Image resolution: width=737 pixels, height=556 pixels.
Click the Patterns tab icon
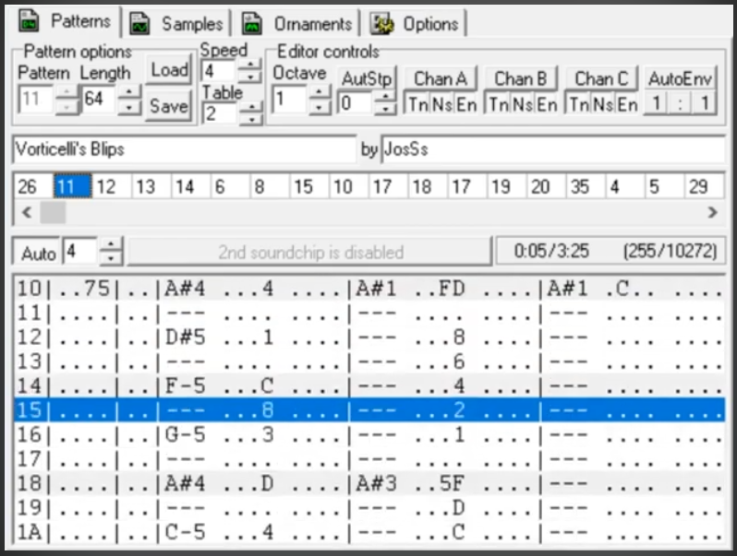point(29,21)
